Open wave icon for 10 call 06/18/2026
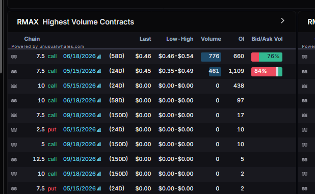 tap(14, 100)
